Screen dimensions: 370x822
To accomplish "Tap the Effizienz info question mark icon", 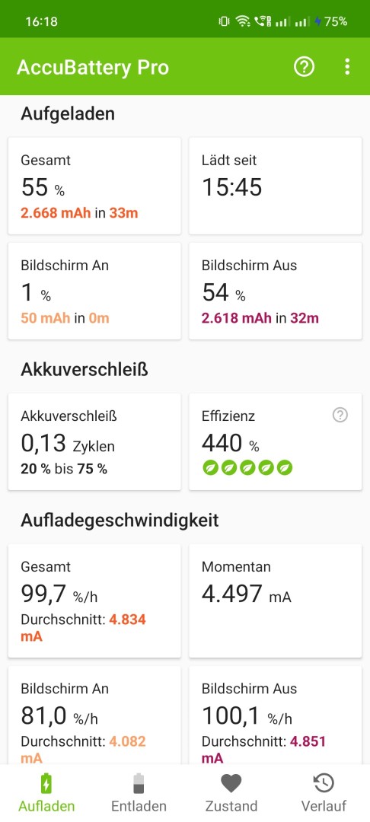I will [x=340, y=416].
